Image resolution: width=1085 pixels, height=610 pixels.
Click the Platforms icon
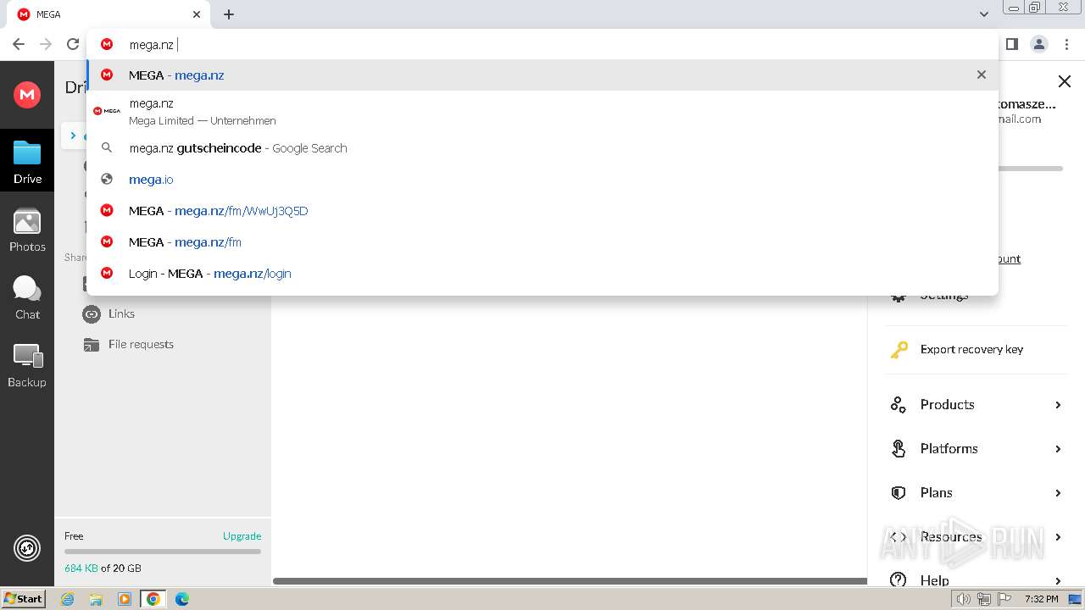click(899, 449)
